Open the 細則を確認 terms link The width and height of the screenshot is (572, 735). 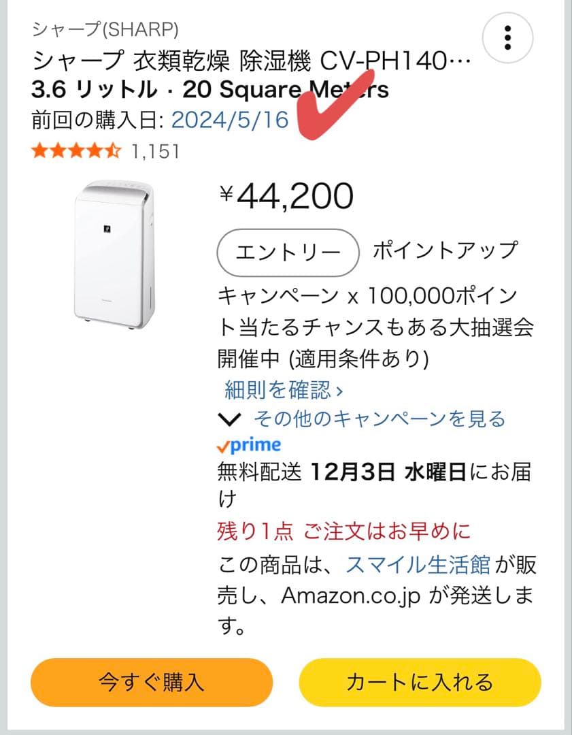284,390
